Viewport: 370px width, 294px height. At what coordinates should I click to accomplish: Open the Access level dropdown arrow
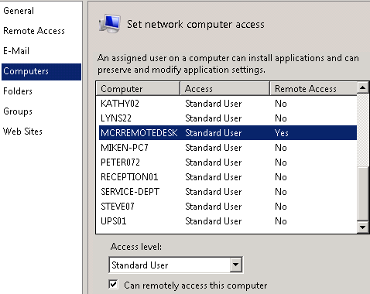[235, 265]
